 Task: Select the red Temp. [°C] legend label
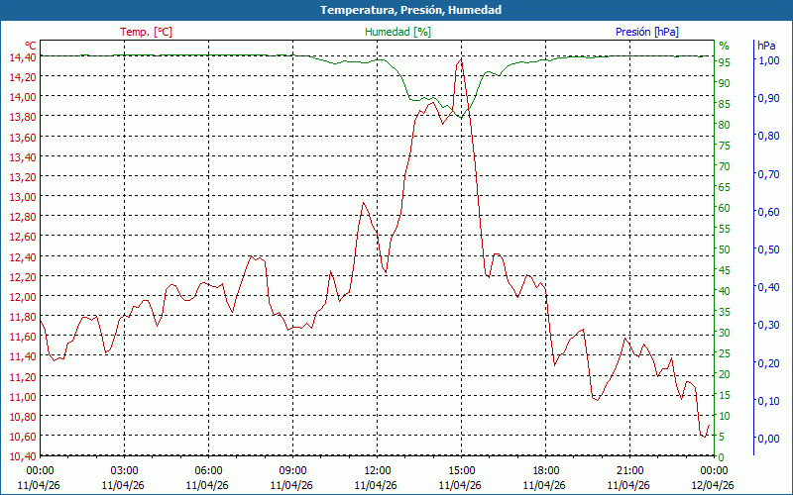click(146, 32)
